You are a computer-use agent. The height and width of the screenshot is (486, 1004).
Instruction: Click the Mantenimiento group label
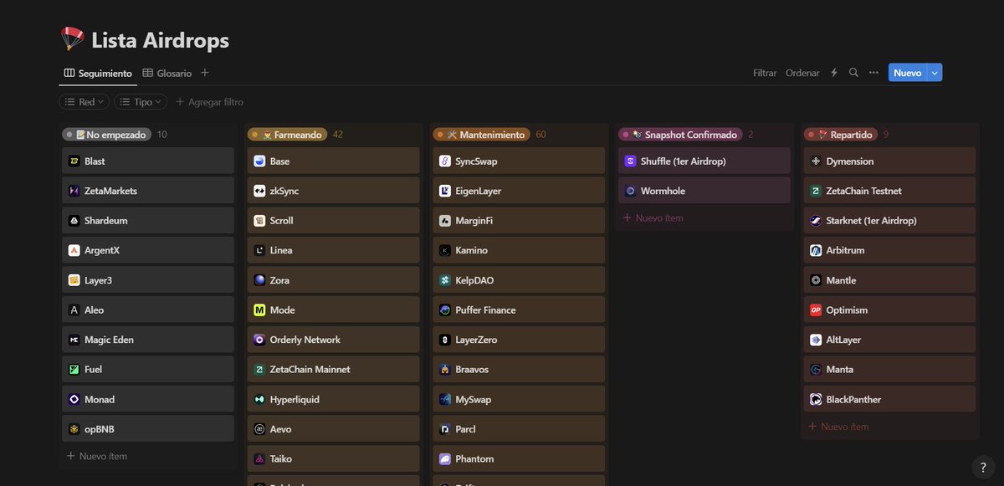pos(482,134)
